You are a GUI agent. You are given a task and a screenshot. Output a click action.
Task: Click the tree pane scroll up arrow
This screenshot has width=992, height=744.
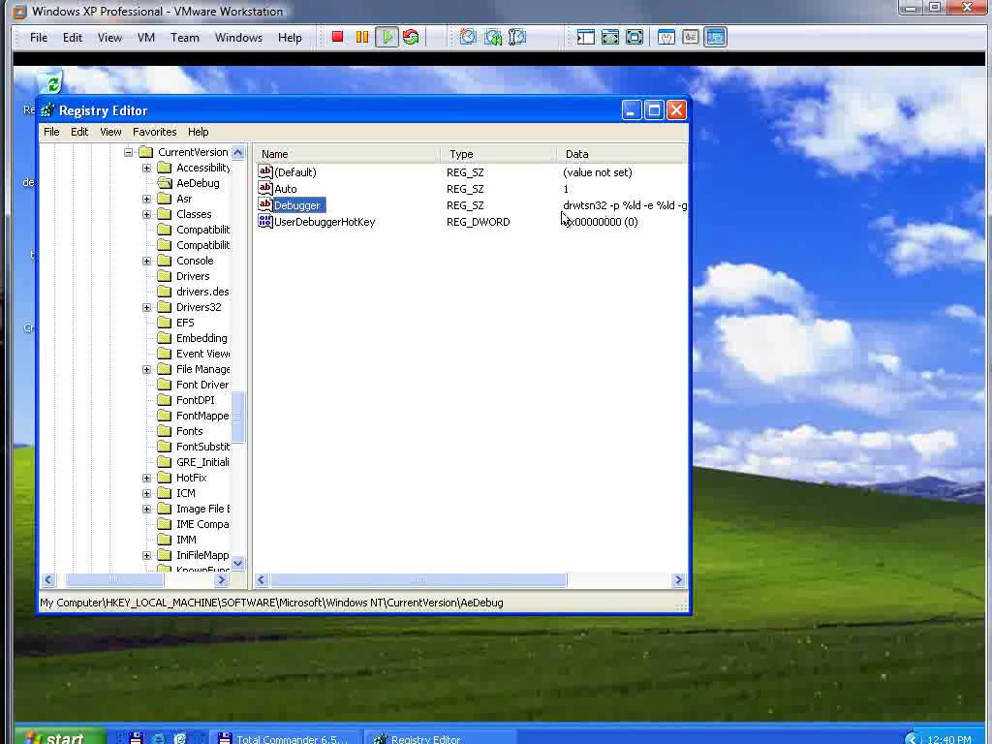[x=238, y=152]
